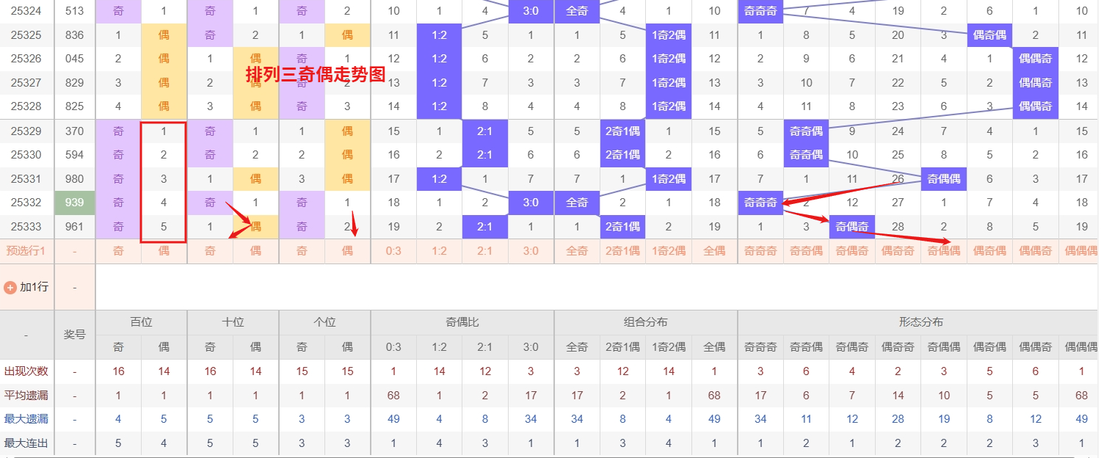Click the 奖号 header in statistics table
The width and height of the screenshot is (1101, 458).
point(75,335)
